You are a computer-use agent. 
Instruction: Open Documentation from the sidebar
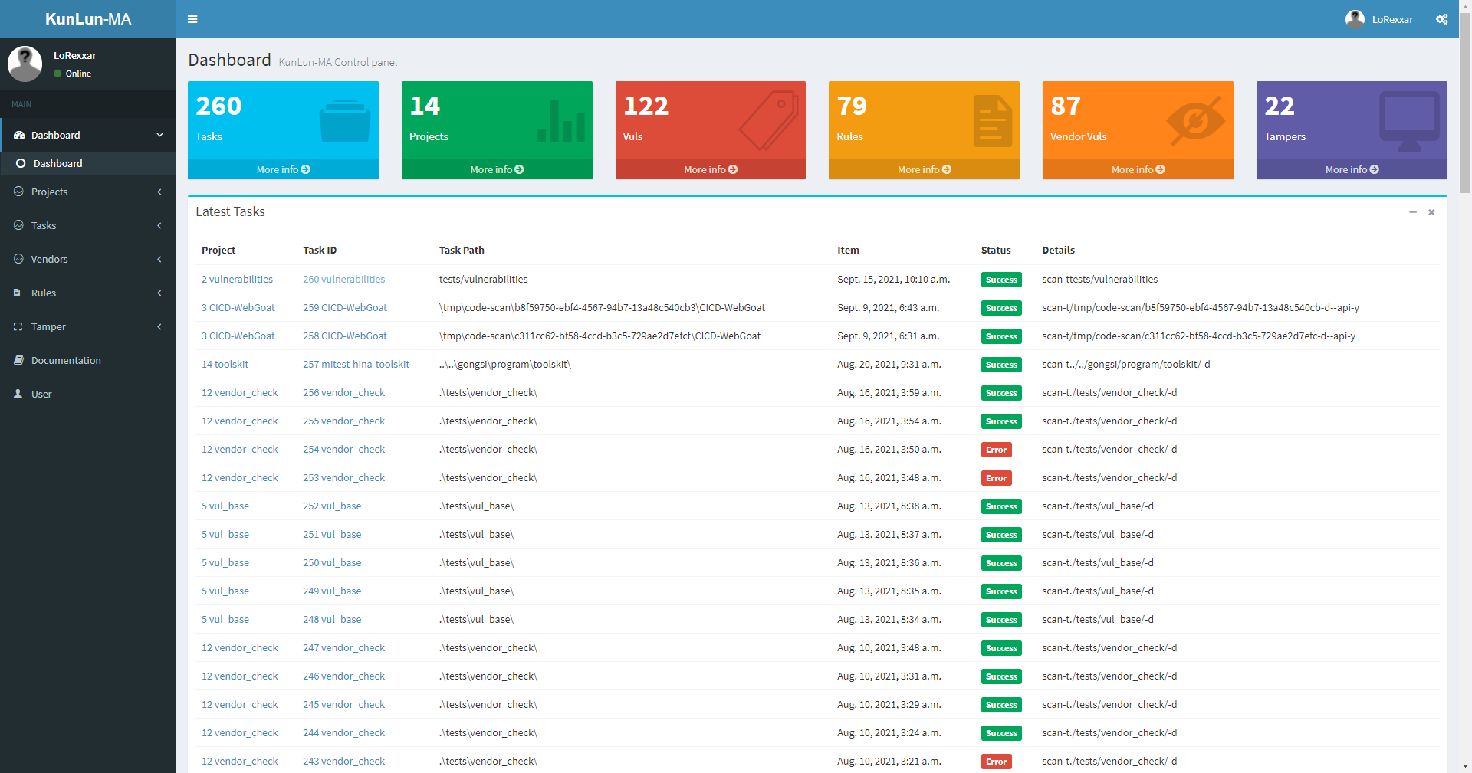pos(66,360)
